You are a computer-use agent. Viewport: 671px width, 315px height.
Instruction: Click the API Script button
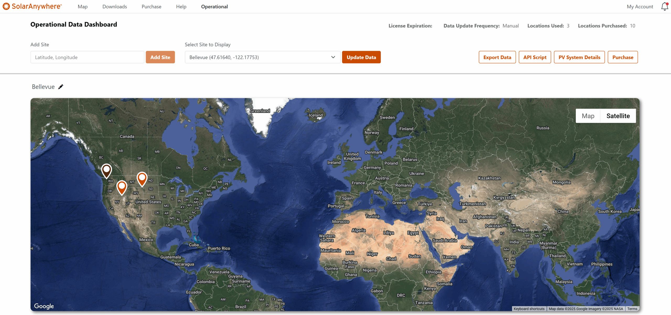(535, 57)
